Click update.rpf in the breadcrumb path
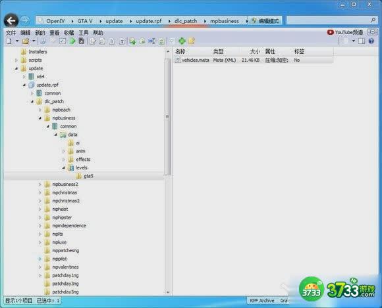 coord(149,21)
